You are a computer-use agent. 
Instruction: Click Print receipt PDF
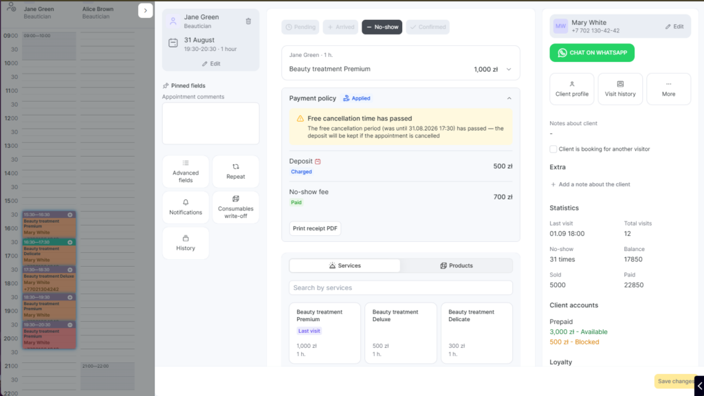click(x=315, y=228)
